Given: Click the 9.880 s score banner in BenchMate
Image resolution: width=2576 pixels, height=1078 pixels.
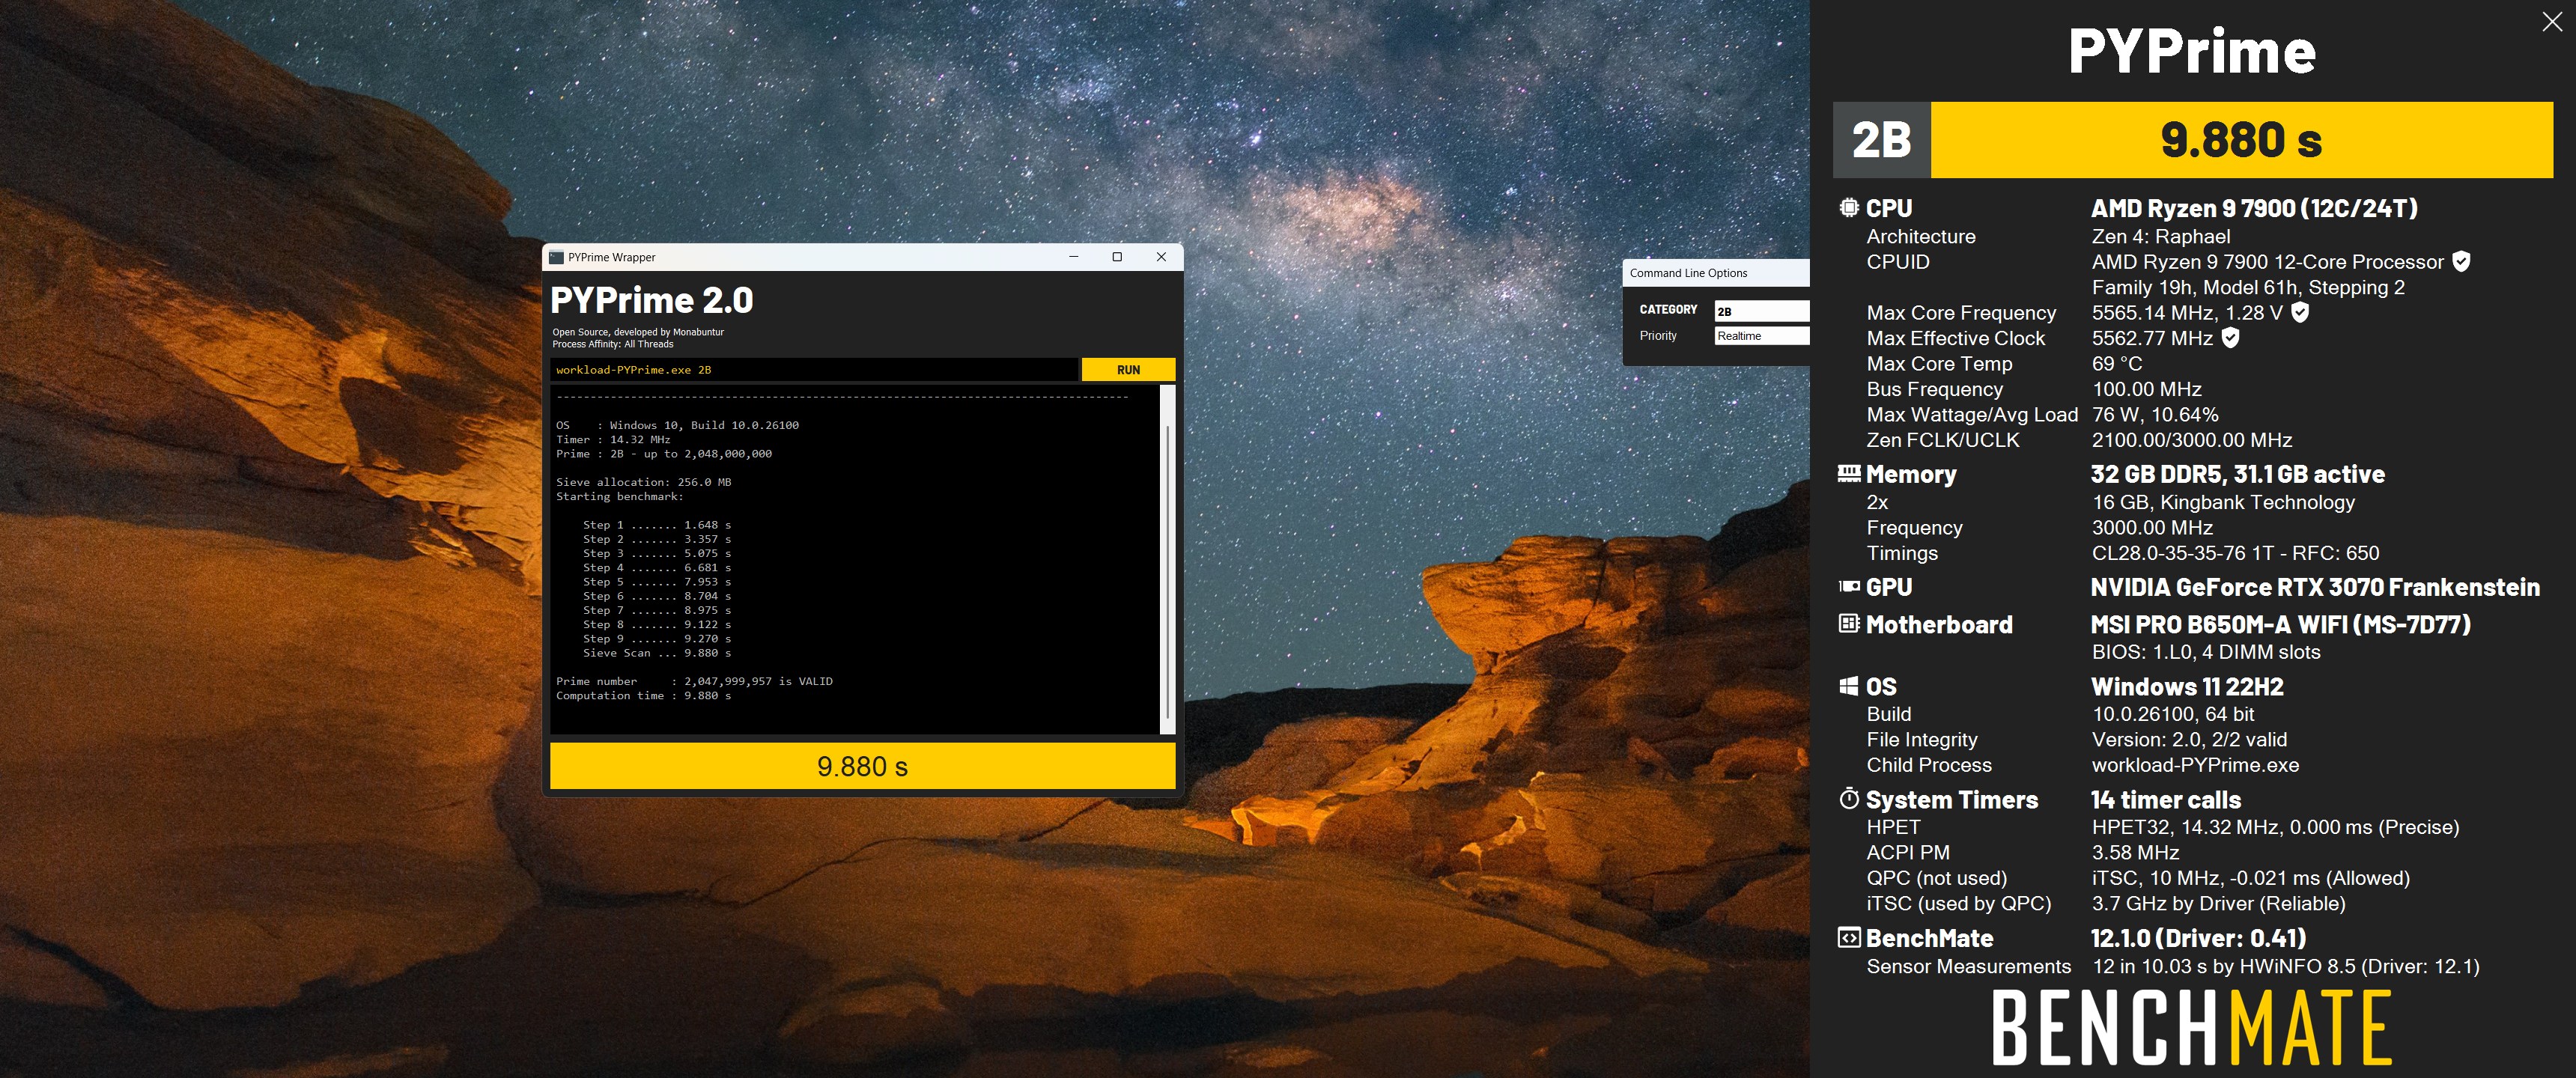Looking at the screenshot, I should click(x=2241, y=140).
